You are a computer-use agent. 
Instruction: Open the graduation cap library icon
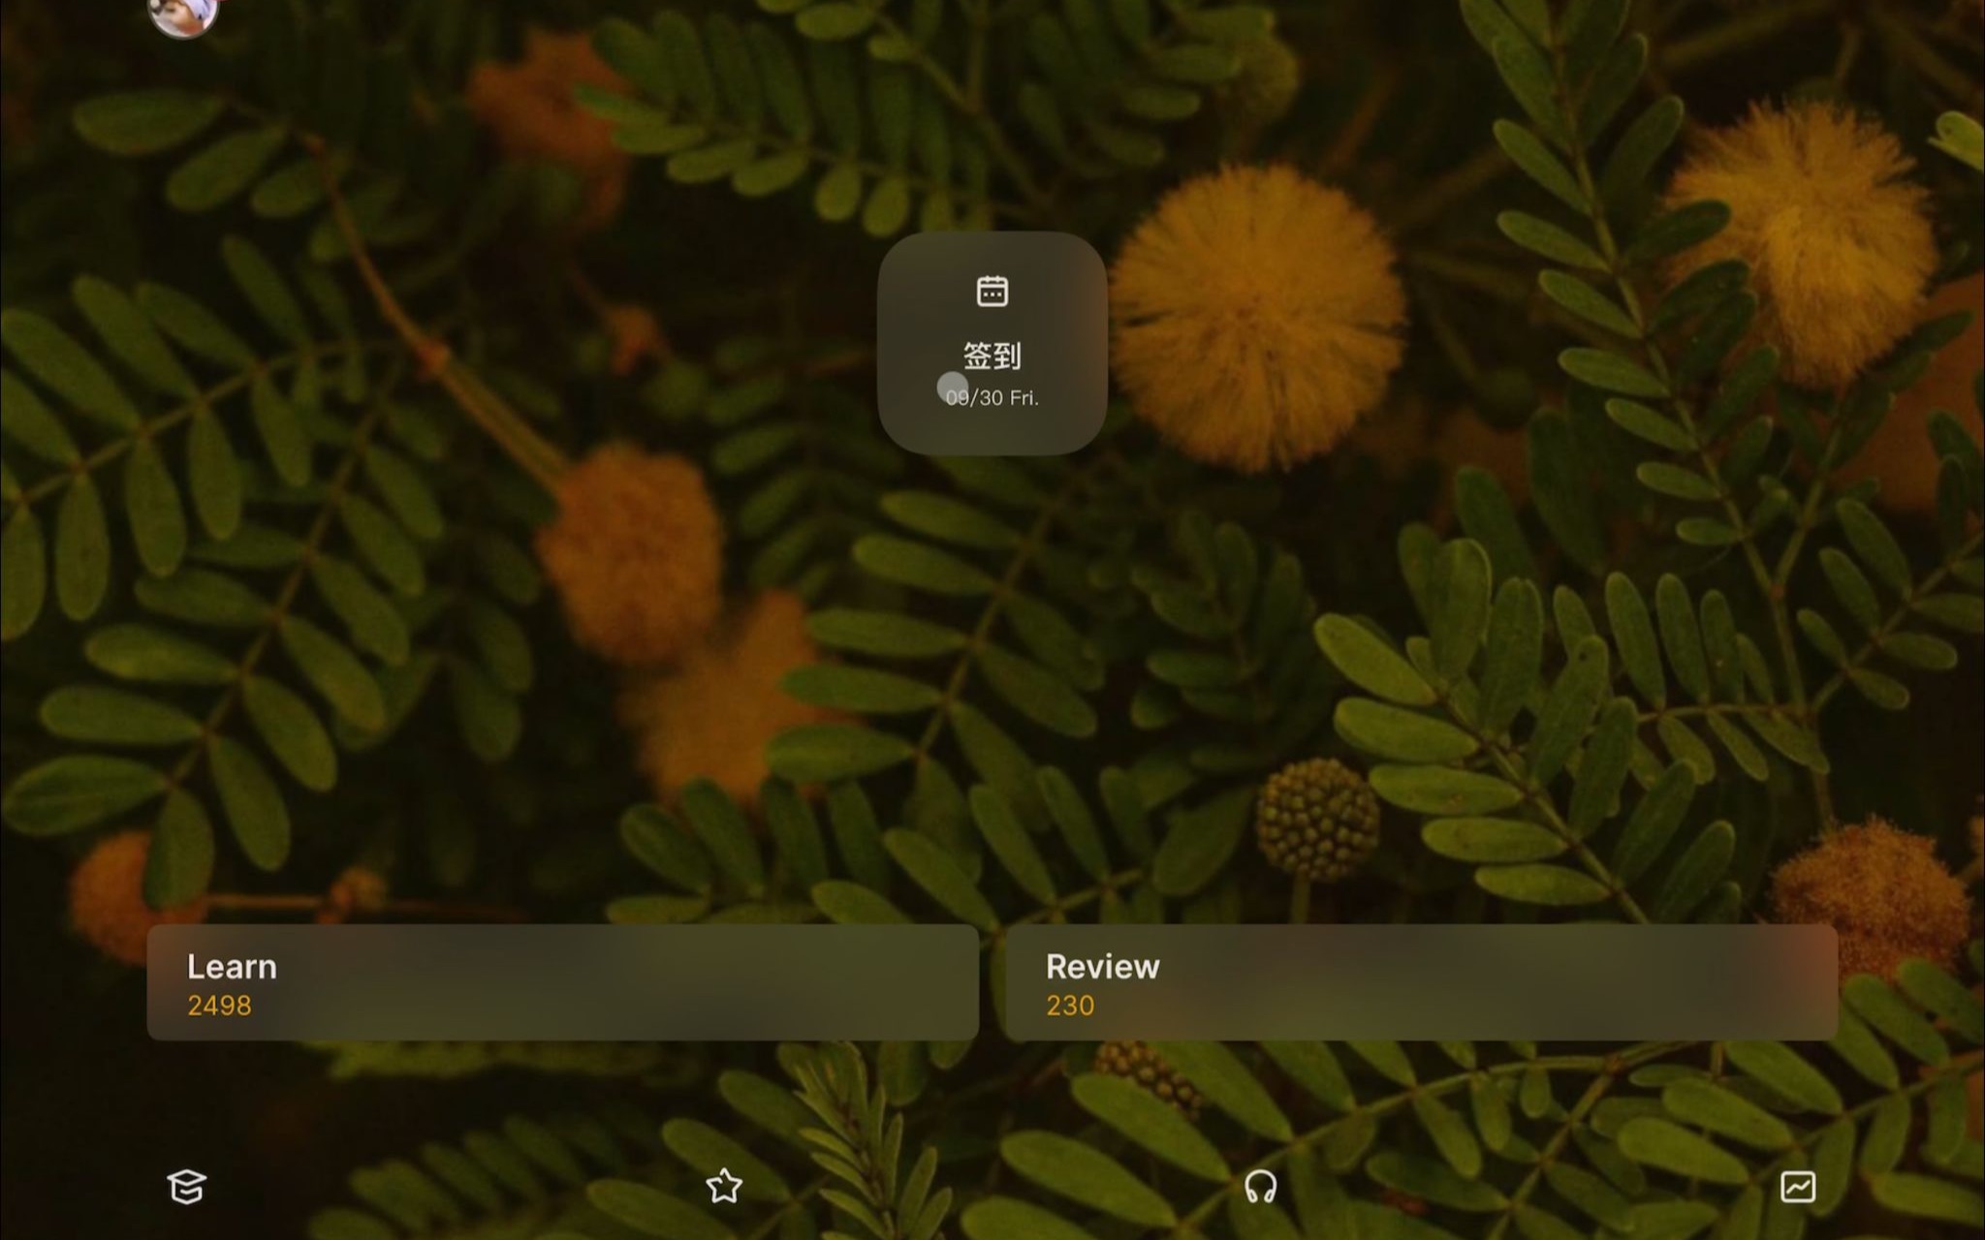[x=187, y=1186]
